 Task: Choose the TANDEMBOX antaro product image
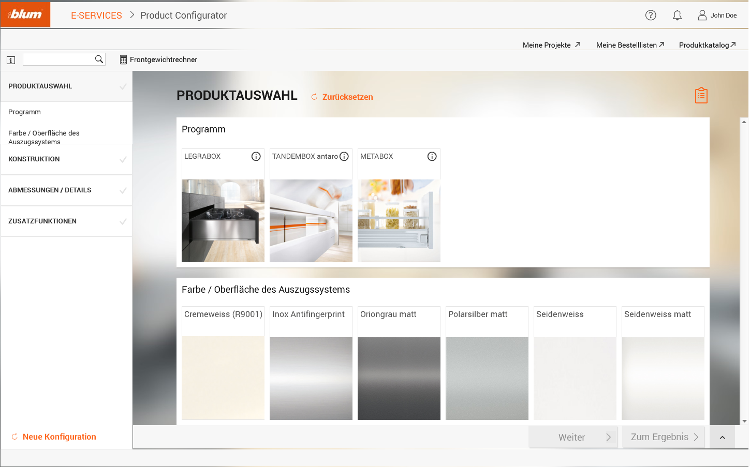[311, 221]
